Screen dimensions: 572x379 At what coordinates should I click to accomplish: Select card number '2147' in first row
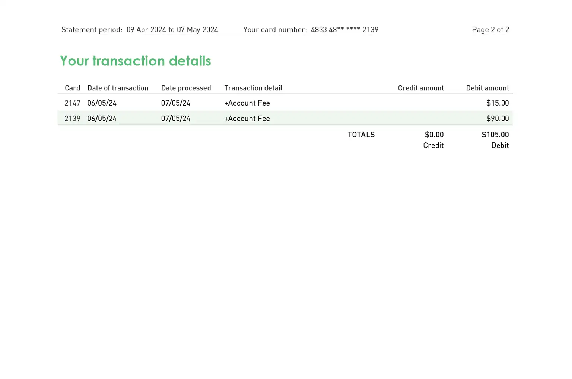(72, 103)
